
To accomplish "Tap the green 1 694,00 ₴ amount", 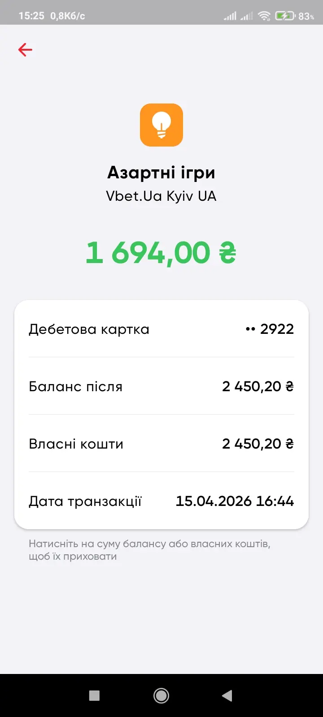I will tap(161, 253).
